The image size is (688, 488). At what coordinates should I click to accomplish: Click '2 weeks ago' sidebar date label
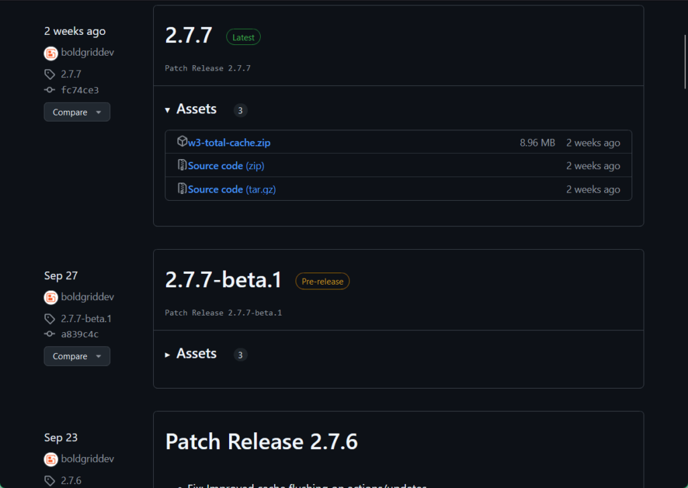click(75, 31)
